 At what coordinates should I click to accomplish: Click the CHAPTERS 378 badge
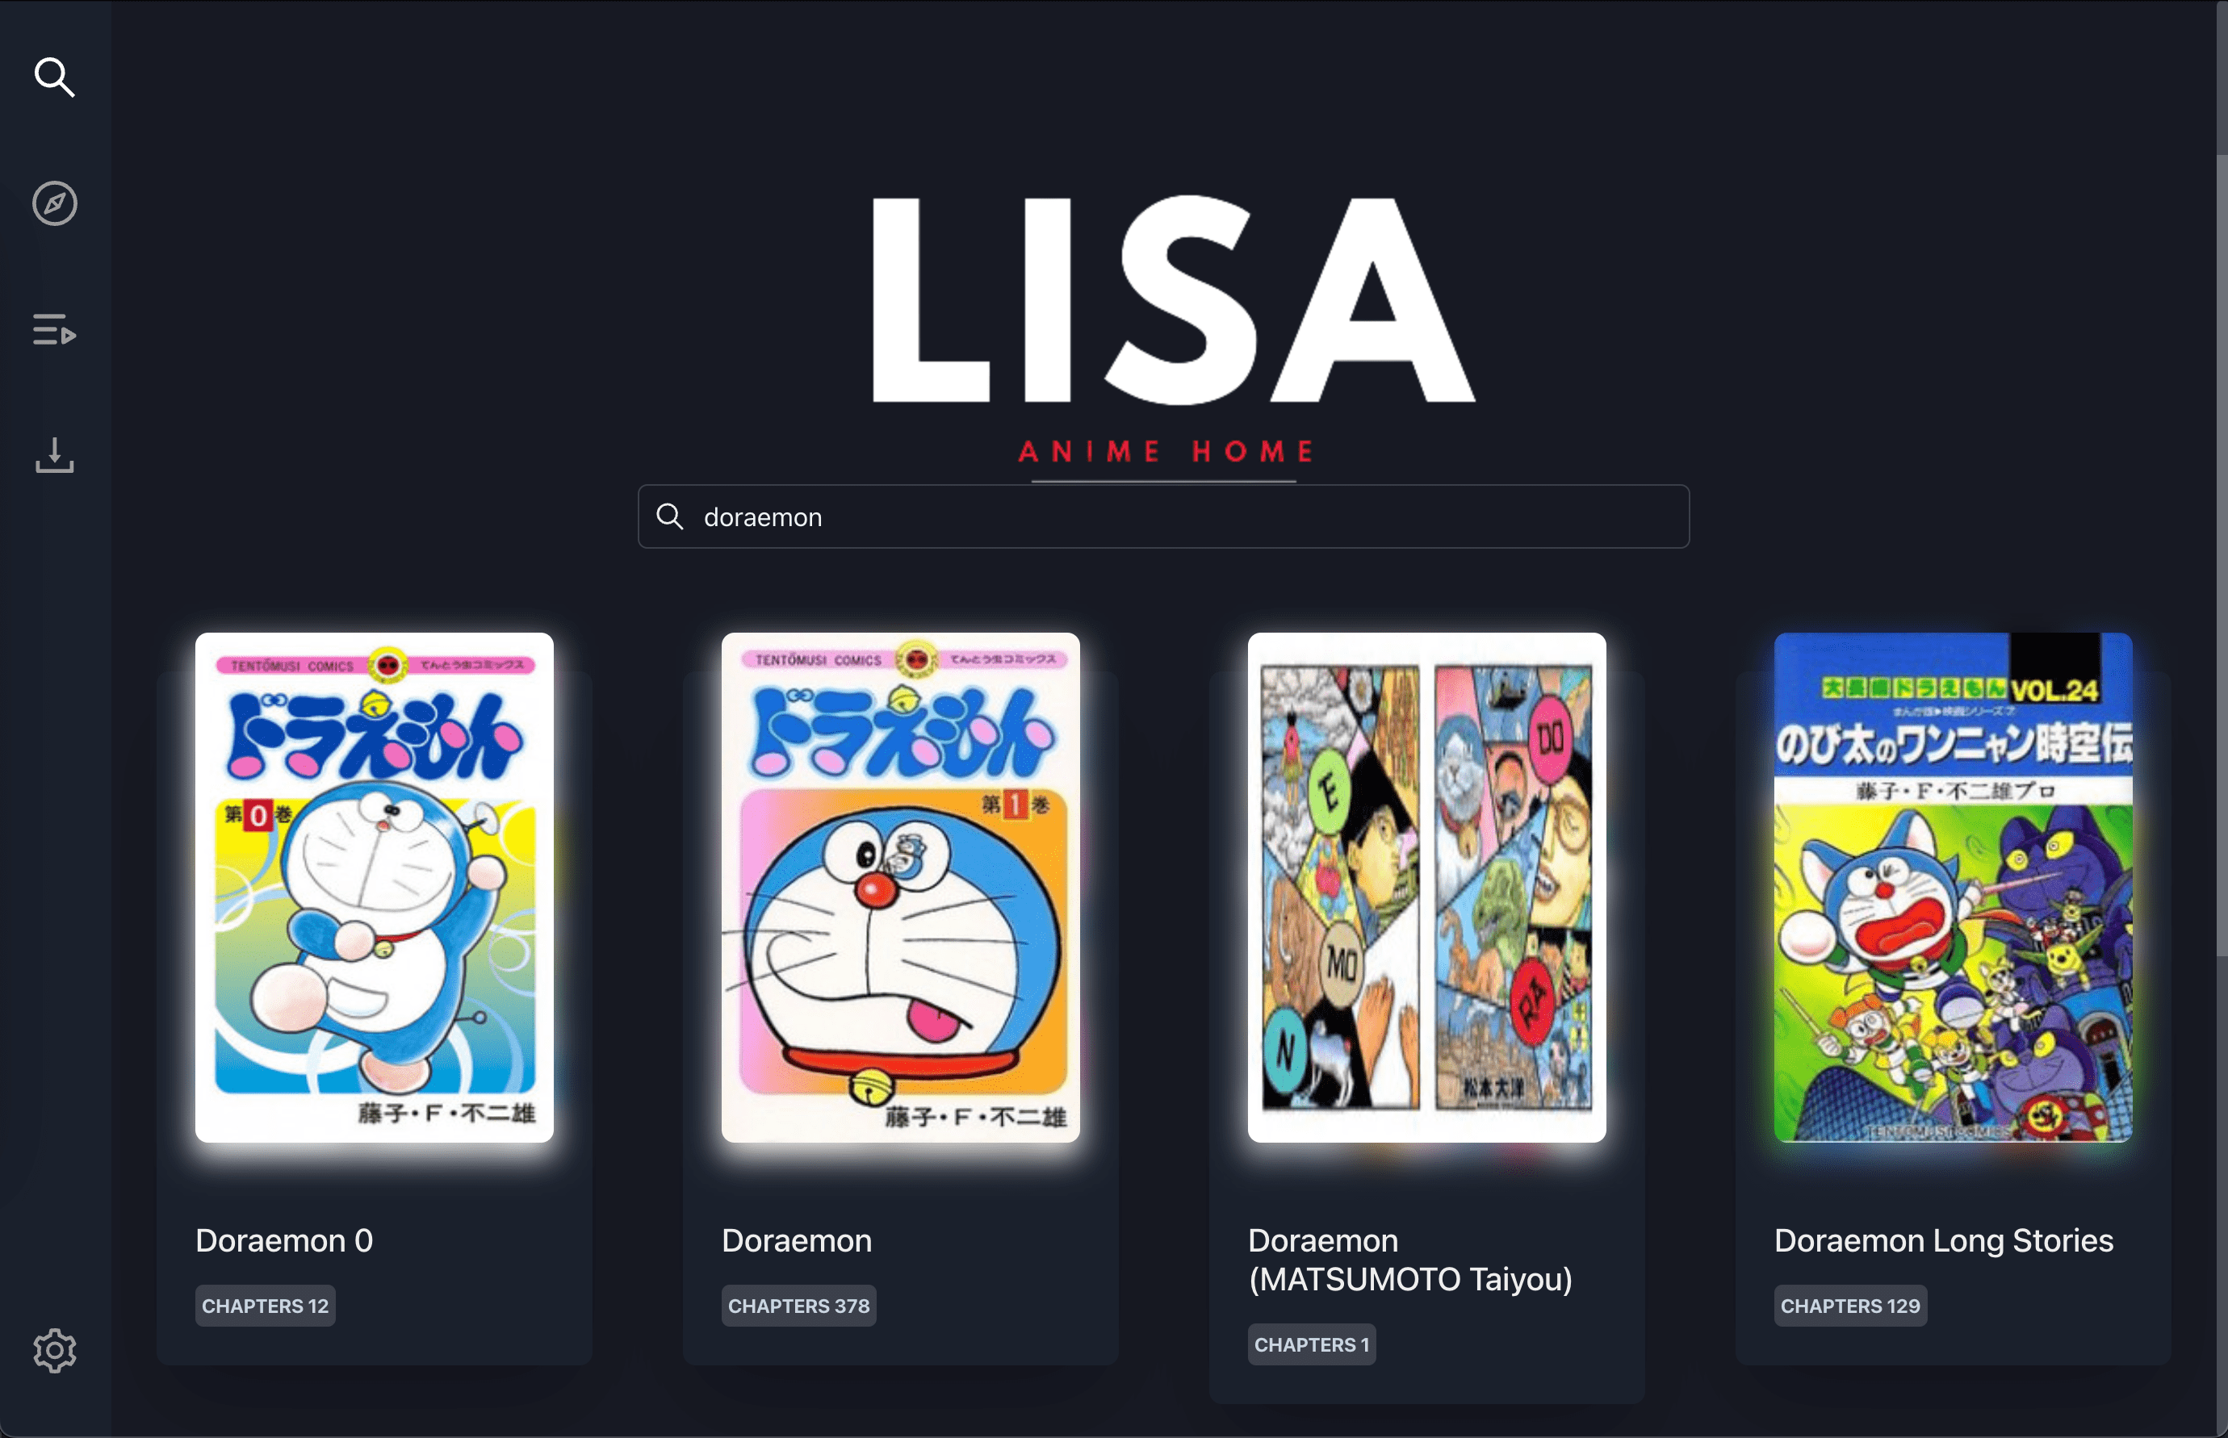pos(798,1306)
